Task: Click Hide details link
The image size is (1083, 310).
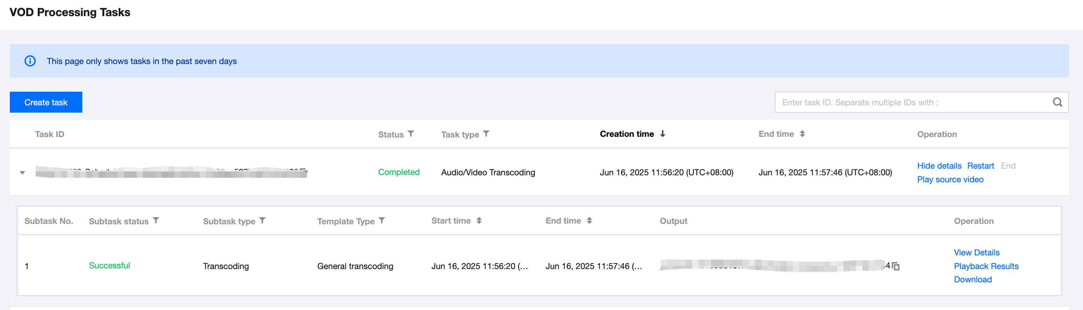Action: (x=939, y=165)
